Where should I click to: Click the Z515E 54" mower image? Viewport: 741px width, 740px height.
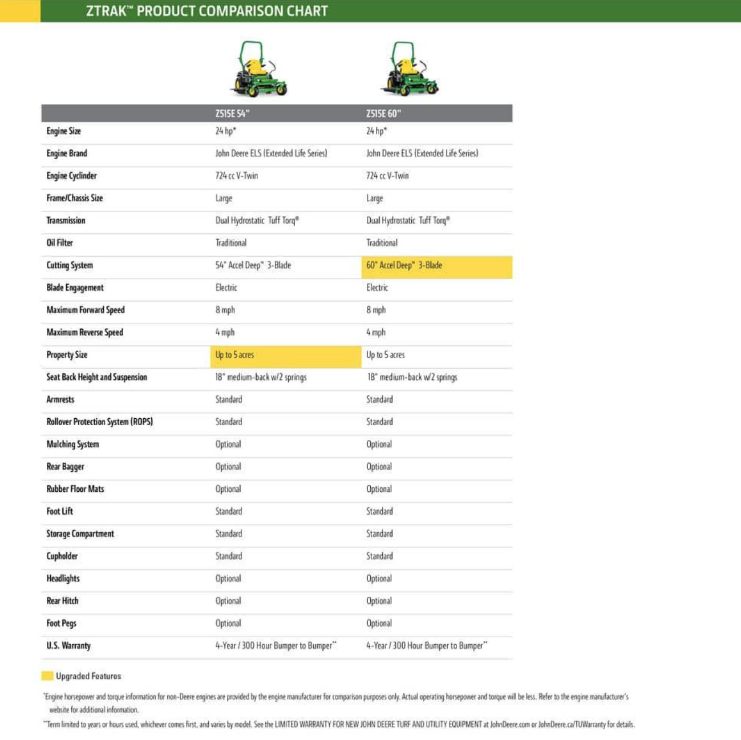tap(258, 69)
